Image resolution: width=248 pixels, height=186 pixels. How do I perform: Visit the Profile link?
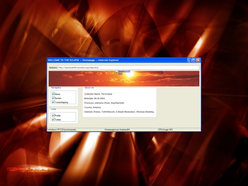click(x=56, y=115)
